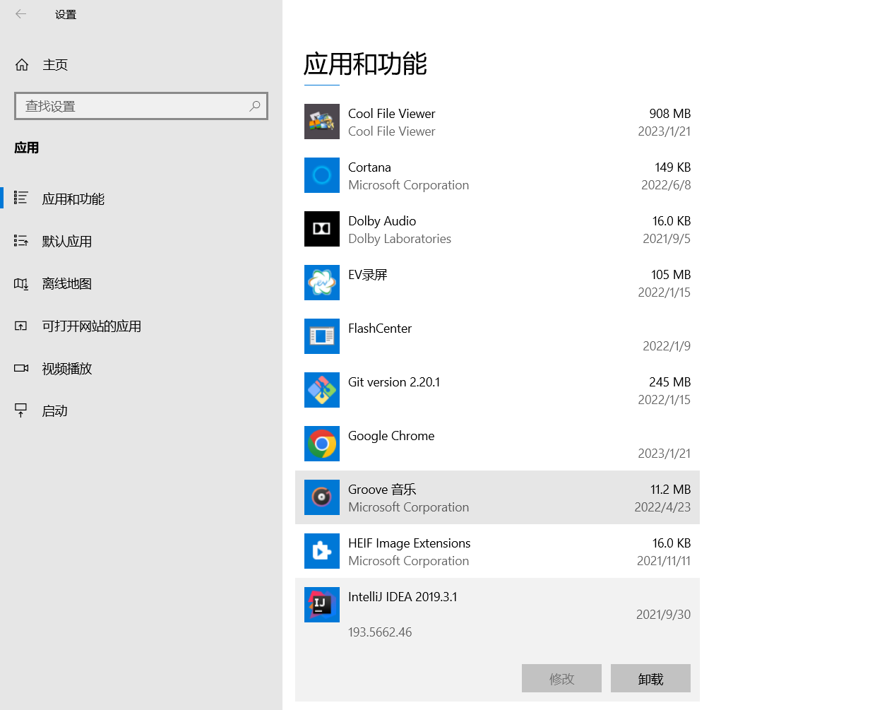Click the 默认应用 sidebar icon

(x=21, y=241)
